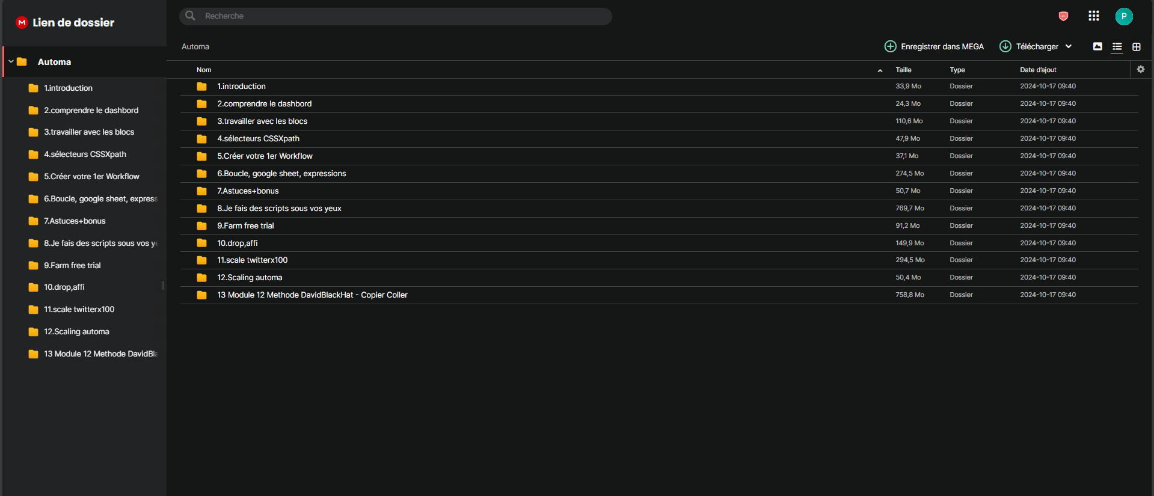Click the 769,7 Mo size value
This screenshot has width=1154, height=496.
(910, 209)
